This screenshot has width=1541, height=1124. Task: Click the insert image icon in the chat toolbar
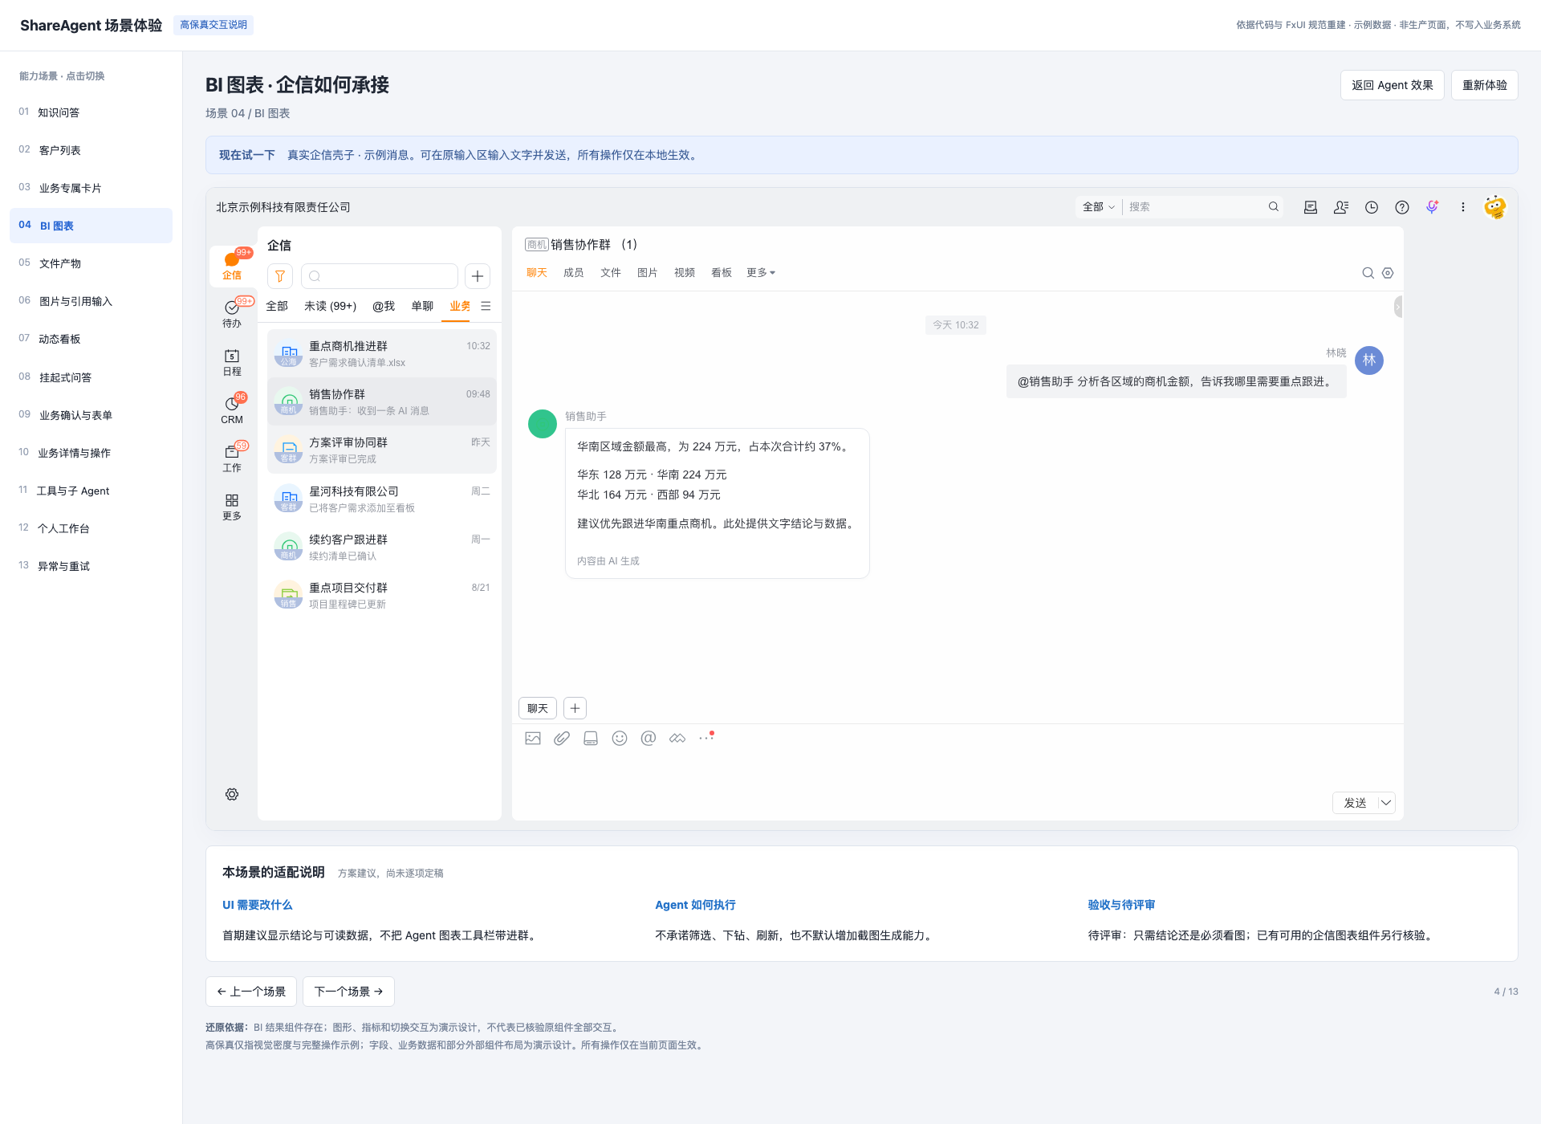coord(533,738)
